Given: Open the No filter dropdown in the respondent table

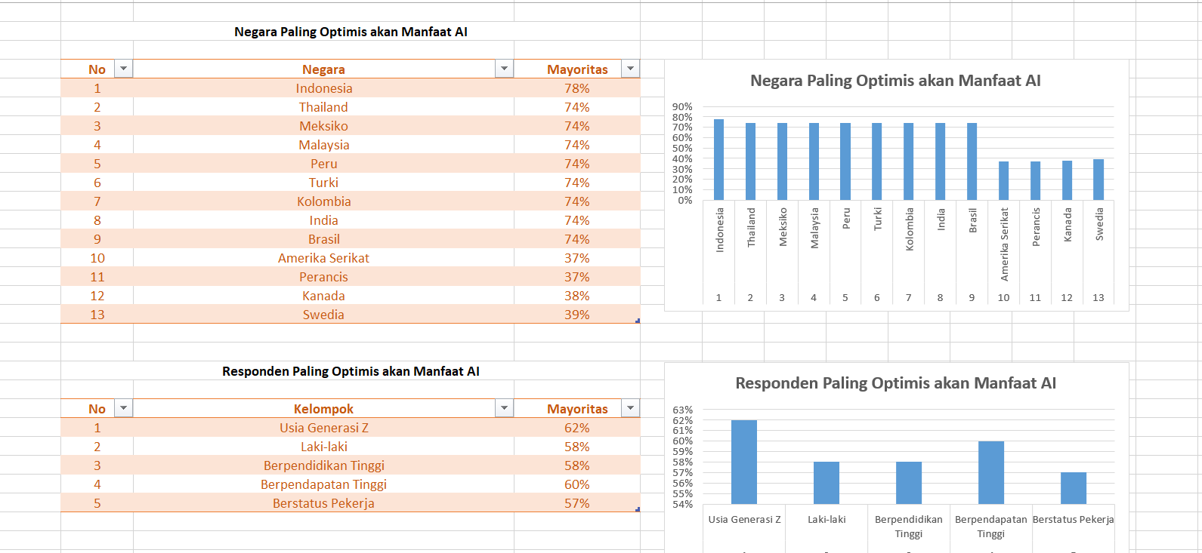Looking at the screenshot, I should pos(123,408).
